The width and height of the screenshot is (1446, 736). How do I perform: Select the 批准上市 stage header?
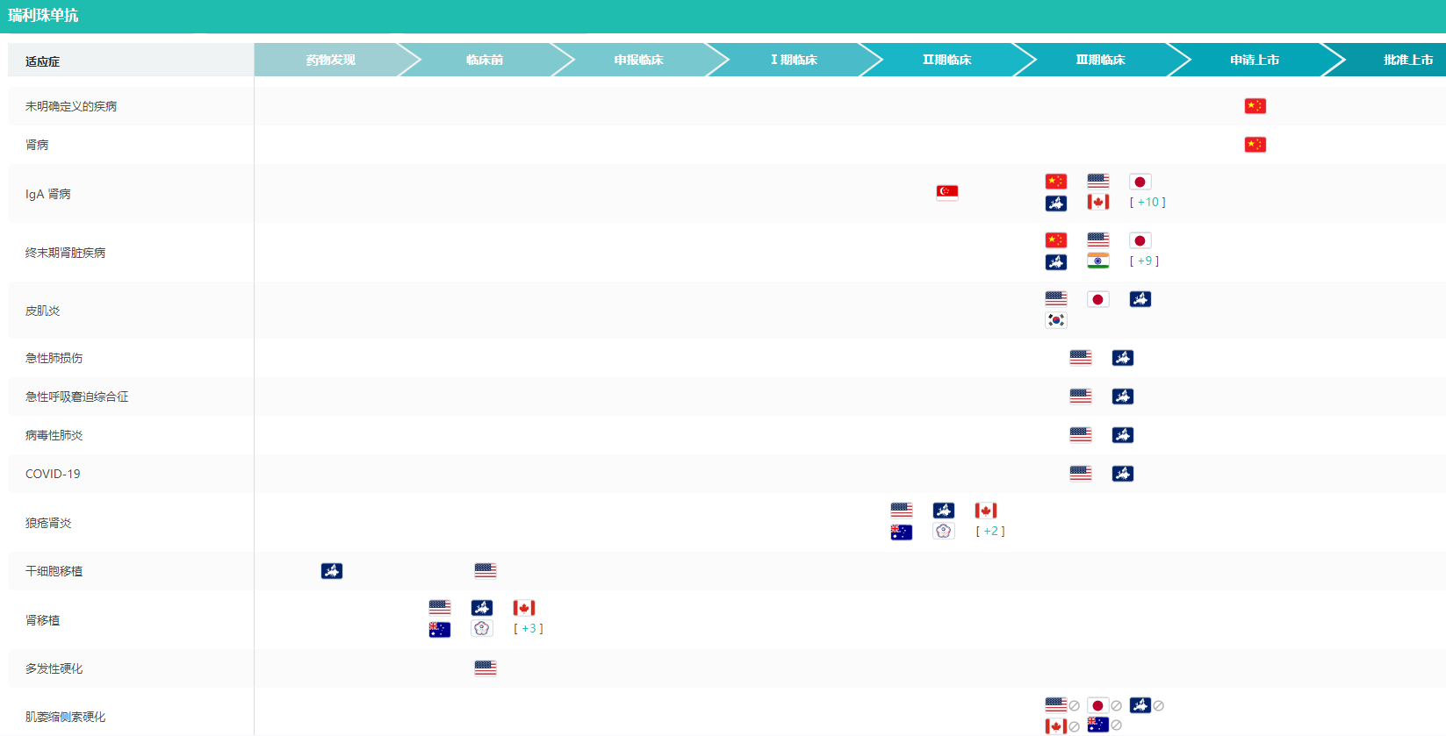click(x=1408, y=60)
